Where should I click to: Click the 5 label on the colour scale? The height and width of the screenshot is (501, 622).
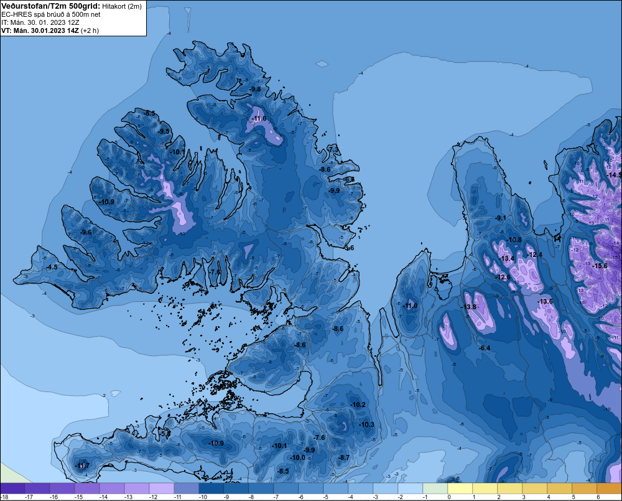pos(573,497)
